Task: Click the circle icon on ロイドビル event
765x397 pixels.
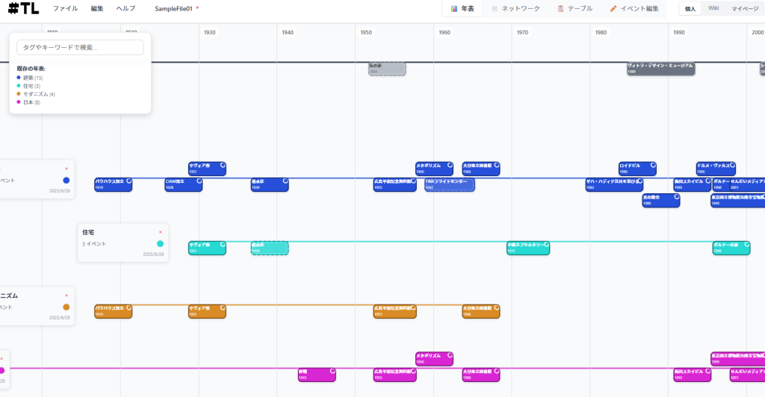Action: pos(652,165)
